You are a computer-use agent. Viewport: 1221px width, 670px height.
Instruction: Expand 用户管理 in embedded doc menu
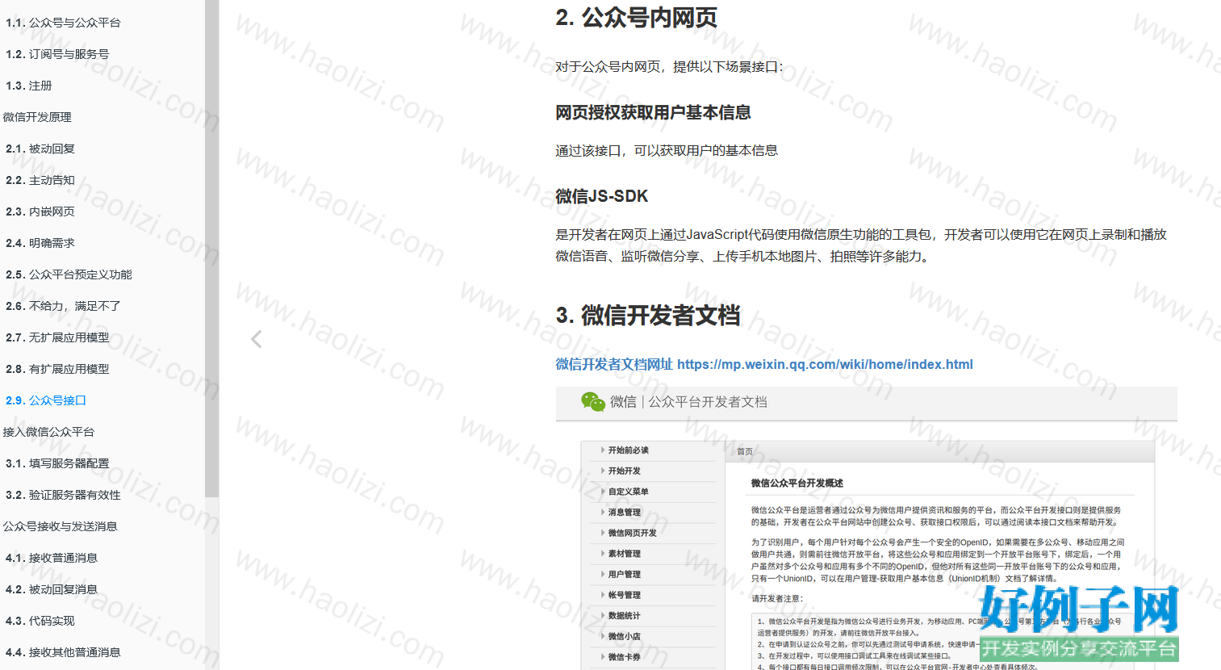coord(625,575)
